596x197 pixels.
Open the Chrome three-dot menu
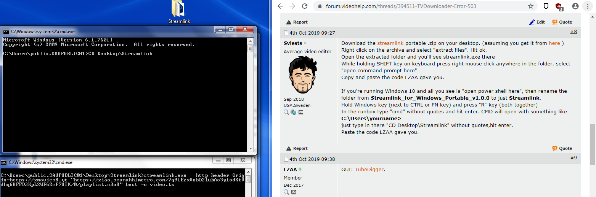click(x=588, y=6)
